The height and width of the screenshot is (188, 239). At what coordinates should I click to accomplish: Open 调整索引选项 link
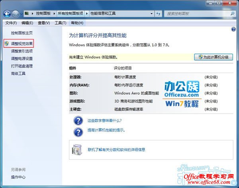(x=22, y=51)
